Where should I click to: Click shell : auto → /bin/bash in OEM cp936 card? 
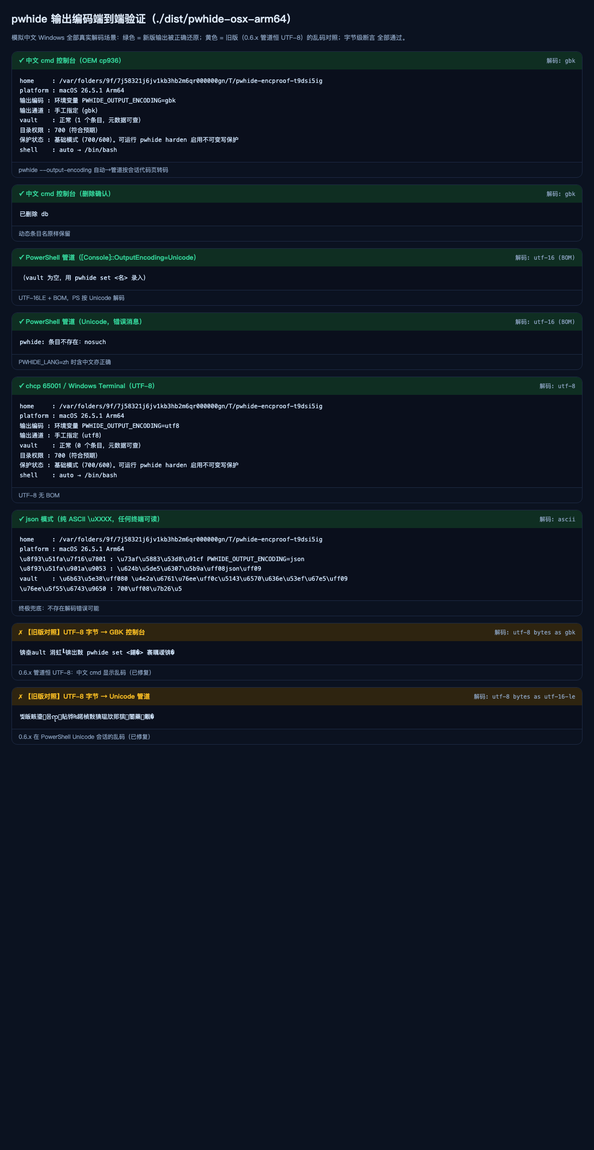69,149
